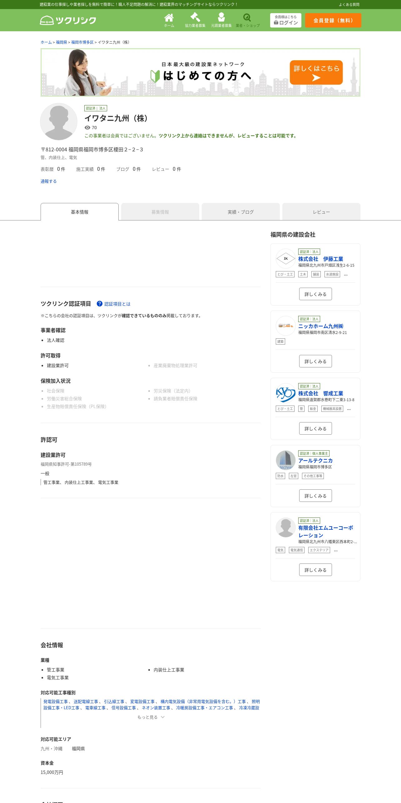
Task: Select the レビュー tab
Action: pos(321,212)
